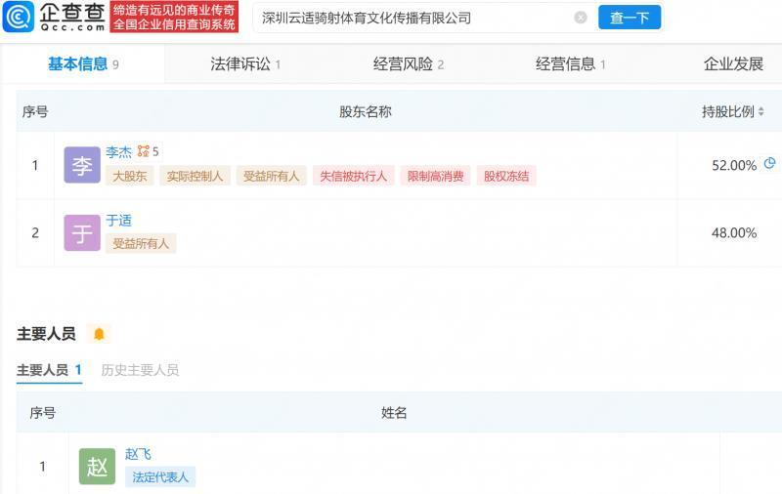This screenshot has width=782, height=494.
Task: Focus the company name search field
Action: click(x=411, y=18)
